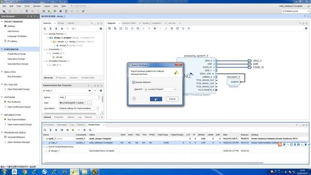Zoom out on the block diagram
This screenshot has width=311, height=175.
pyautogui.click(x=115, y=29)
